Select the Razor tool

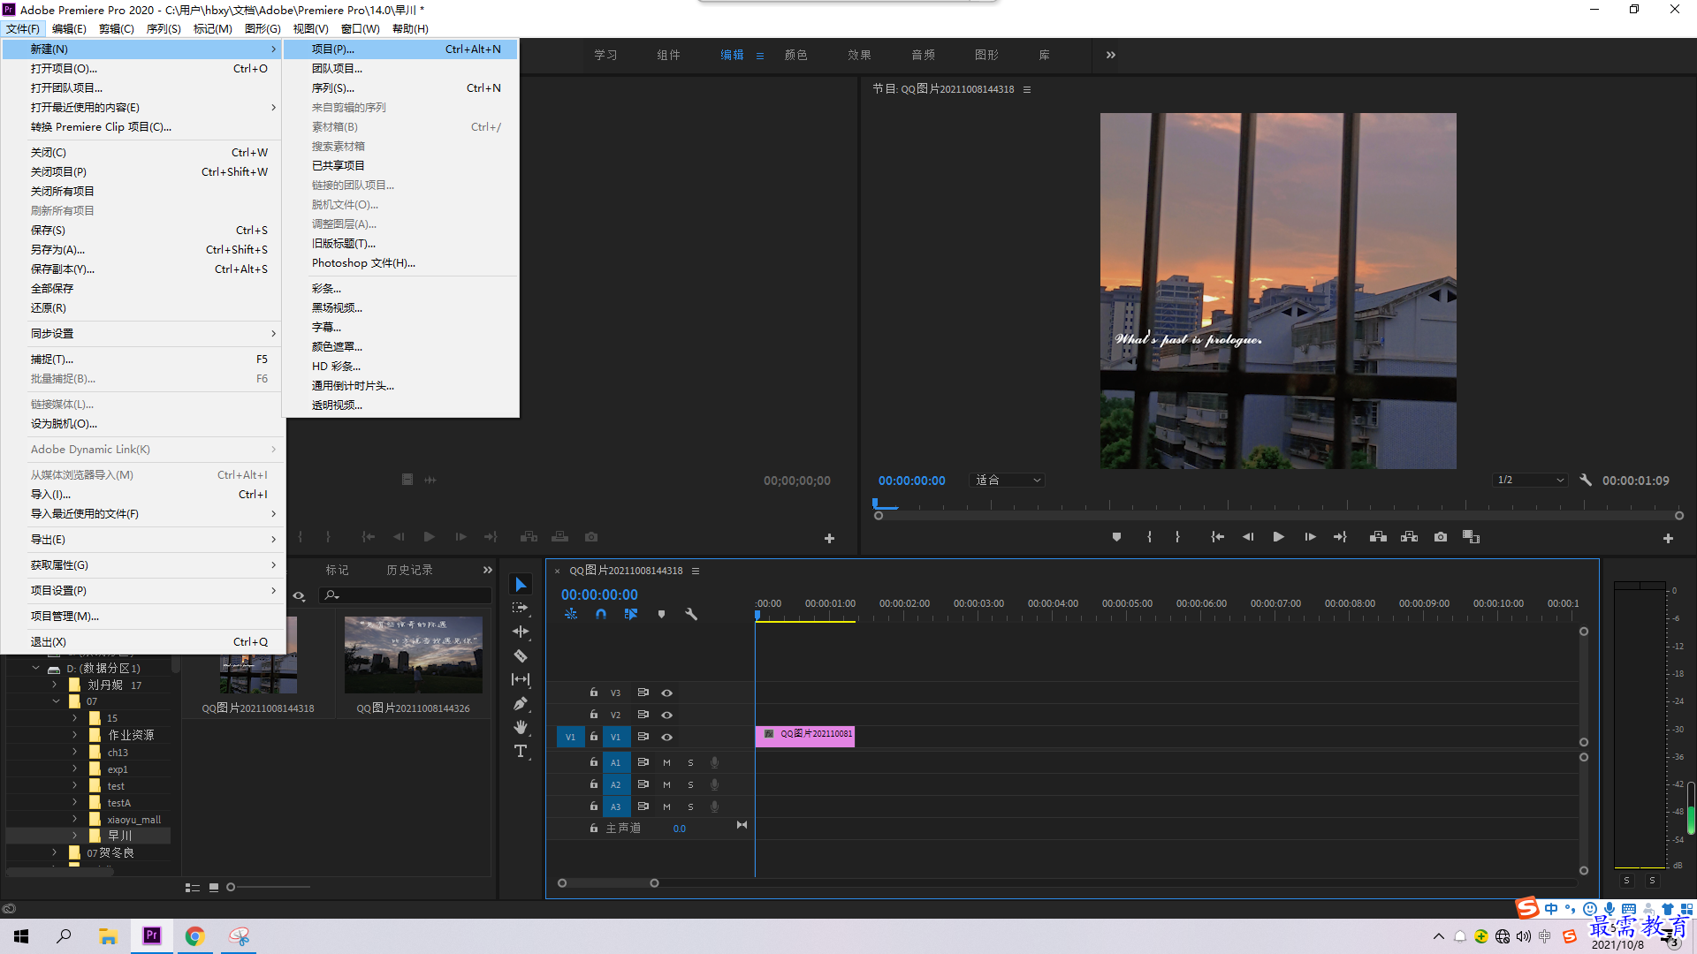point(521,655)
